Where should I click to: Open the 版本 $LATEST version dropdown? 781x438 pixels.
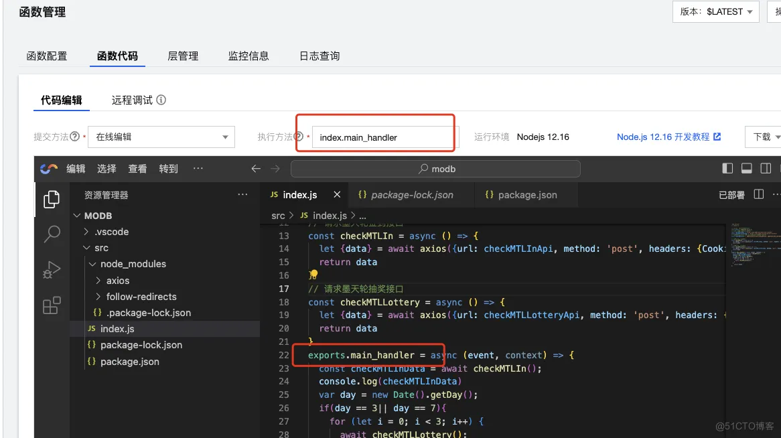pyautogui.click(x=715, y=12)
